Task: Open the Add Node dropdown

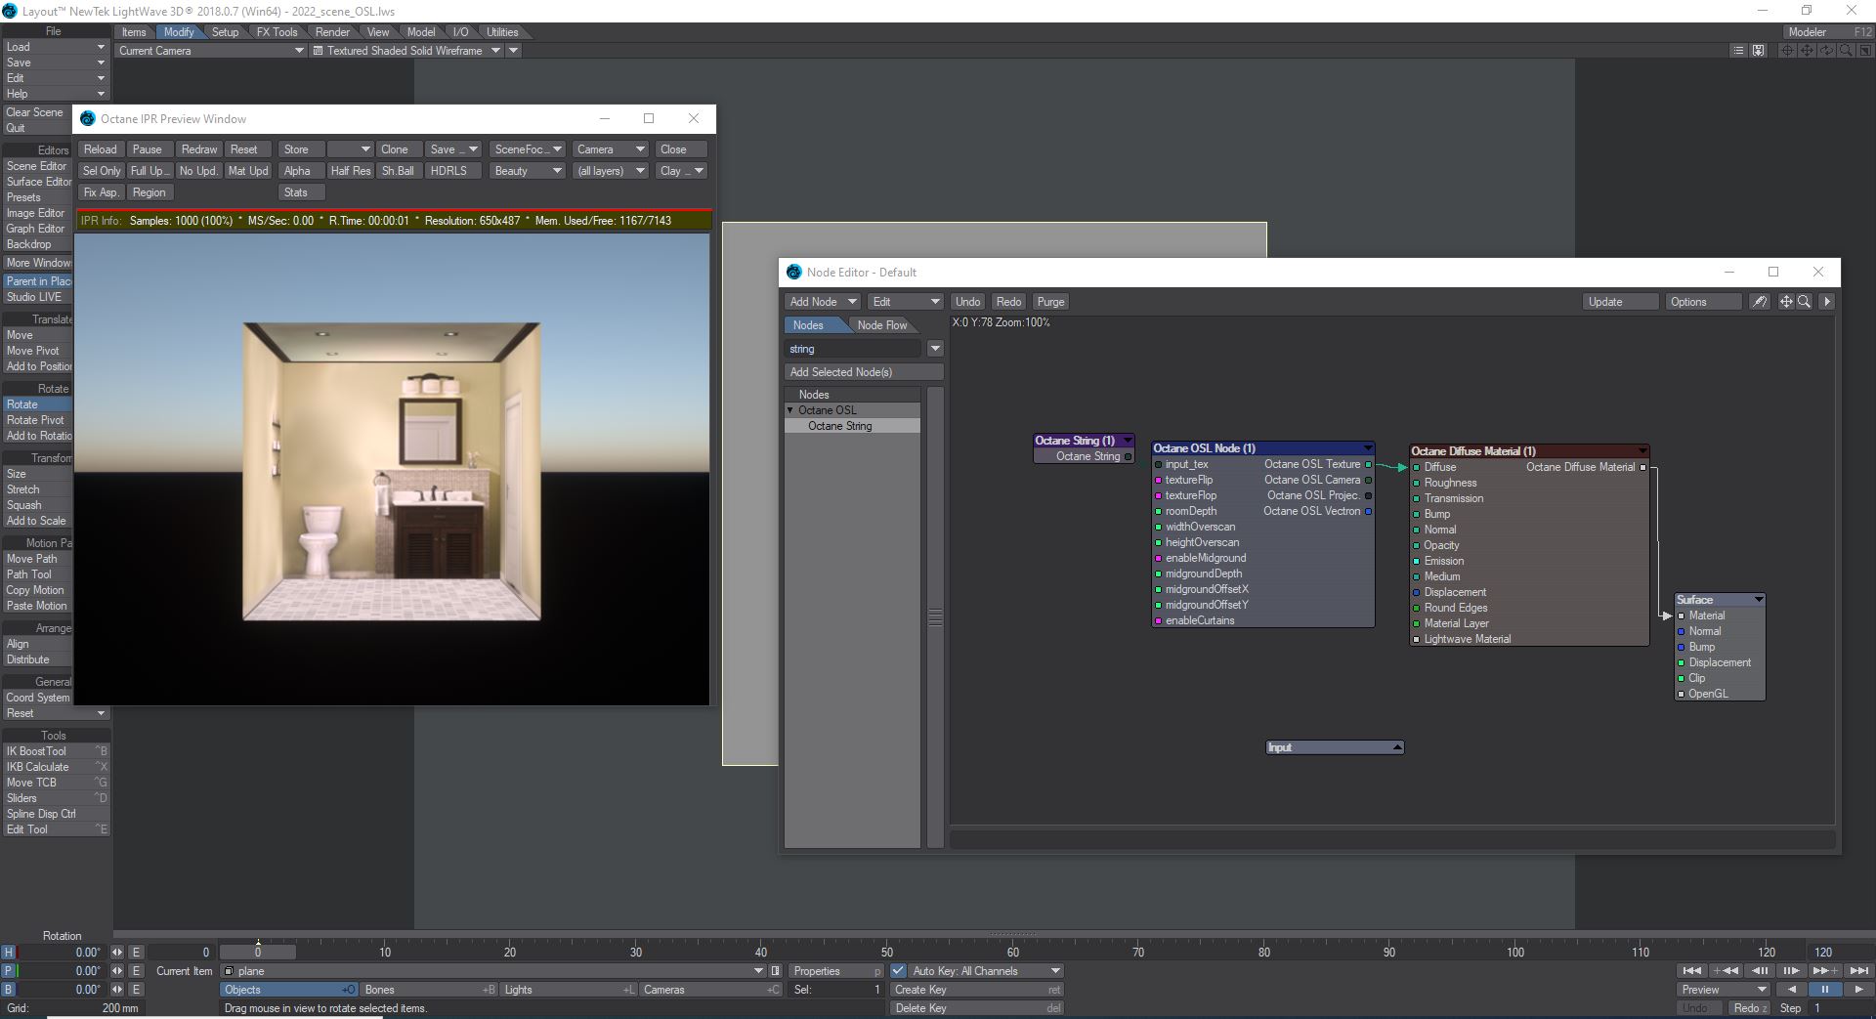Action: pos(822,302)
